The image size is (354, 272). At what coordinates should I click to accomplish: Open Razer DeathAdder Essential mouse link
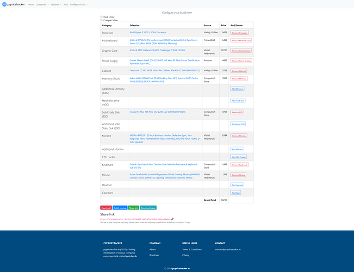click(x=165, y=176)
